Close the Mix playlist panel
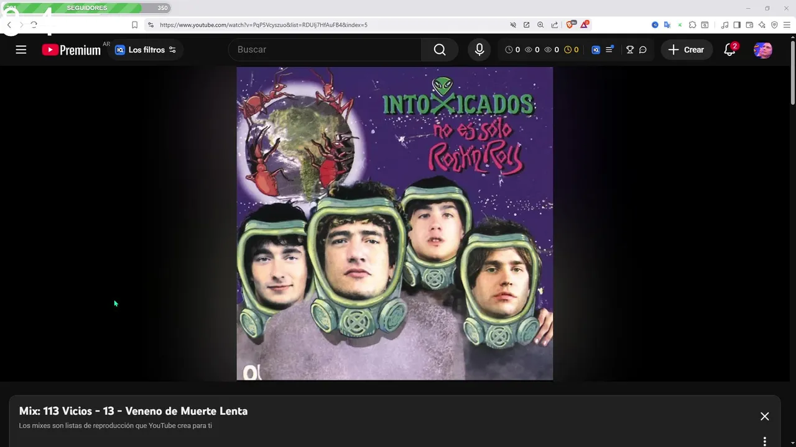 765,417
